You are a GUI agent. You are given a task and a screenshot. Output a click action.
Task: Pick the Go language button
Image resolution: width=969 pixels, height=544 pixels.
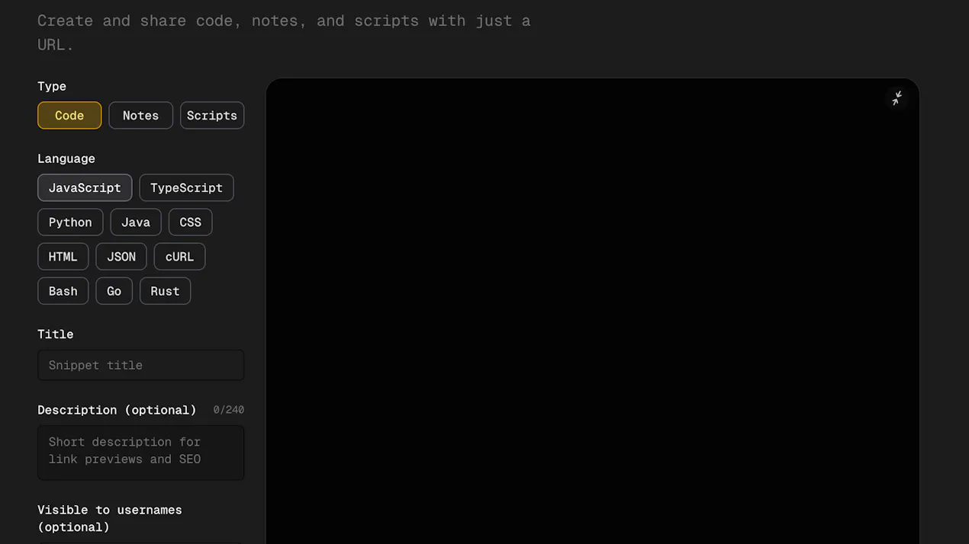click(114, 291)
